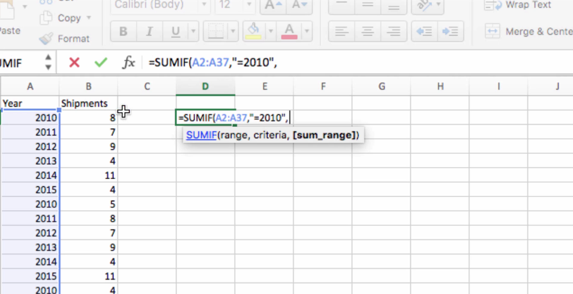
Task: Open Copy dropdown arrow
Action: click(89, 18)
